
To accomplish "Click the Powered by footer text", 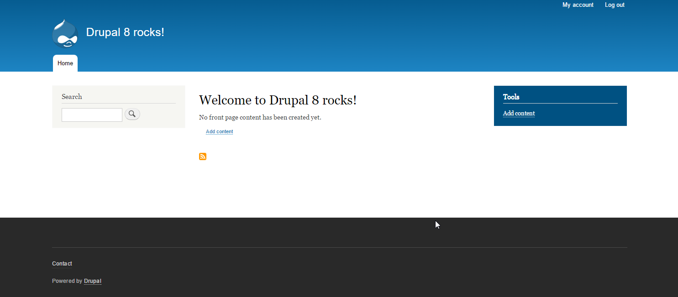I will 67,281.
